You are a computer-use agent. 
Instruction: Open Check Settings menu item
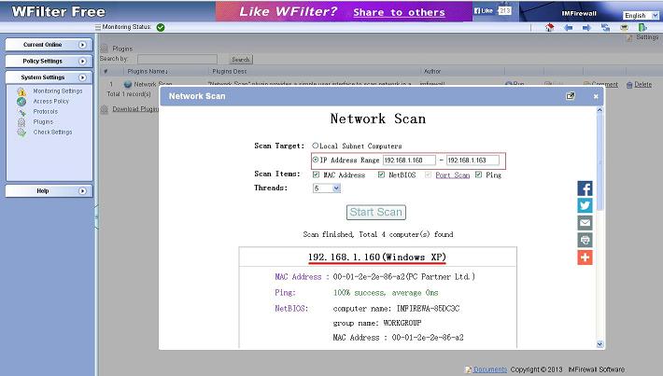52,132
